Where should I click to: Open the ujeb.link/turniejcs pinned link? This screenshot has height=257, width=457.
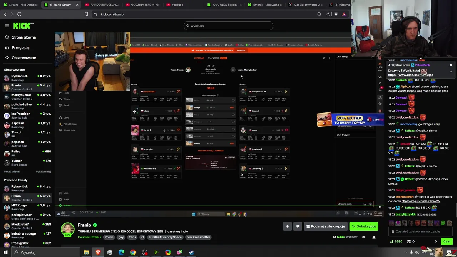410,75
